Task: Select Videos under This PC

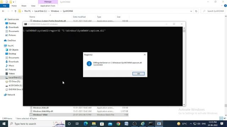Action: pos(12,74)
